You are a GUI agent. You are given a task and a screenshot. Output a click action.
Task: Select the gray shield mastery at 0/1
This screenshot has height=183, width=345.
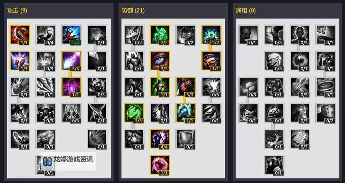click(x=186, y=139)
